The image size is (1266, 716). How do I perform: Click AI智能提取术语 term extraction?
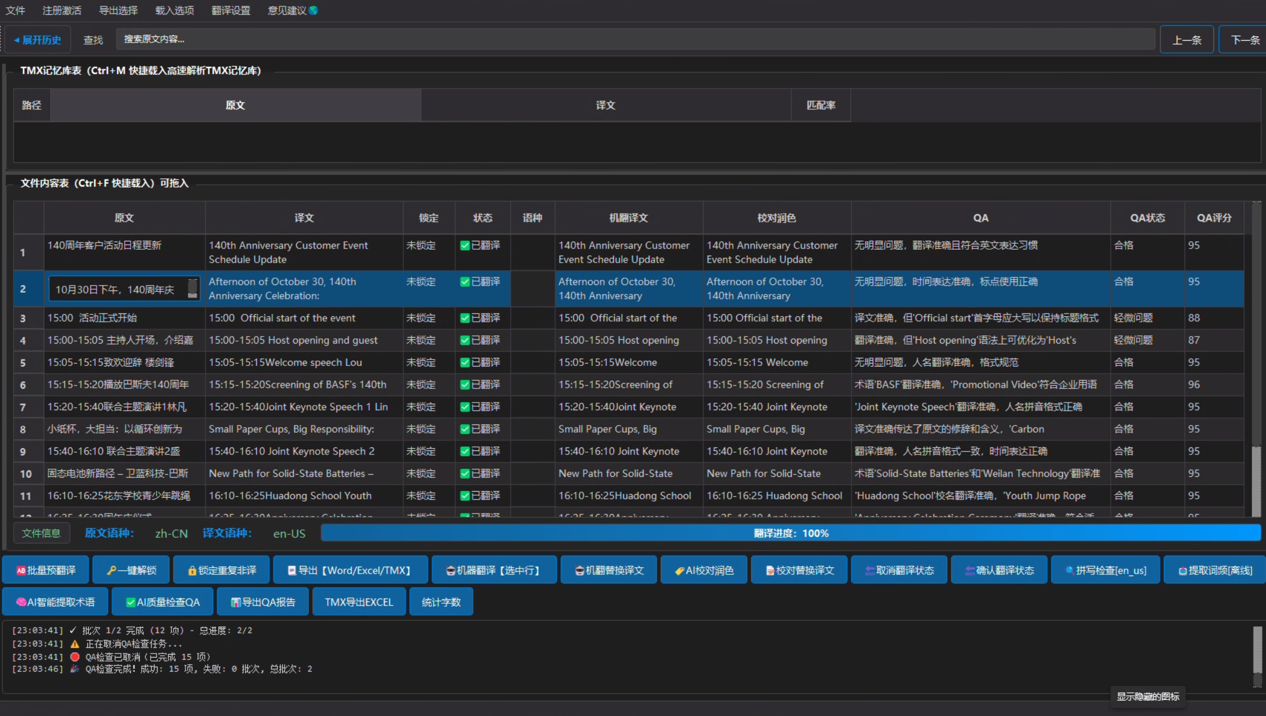click(x=55, y=602)
